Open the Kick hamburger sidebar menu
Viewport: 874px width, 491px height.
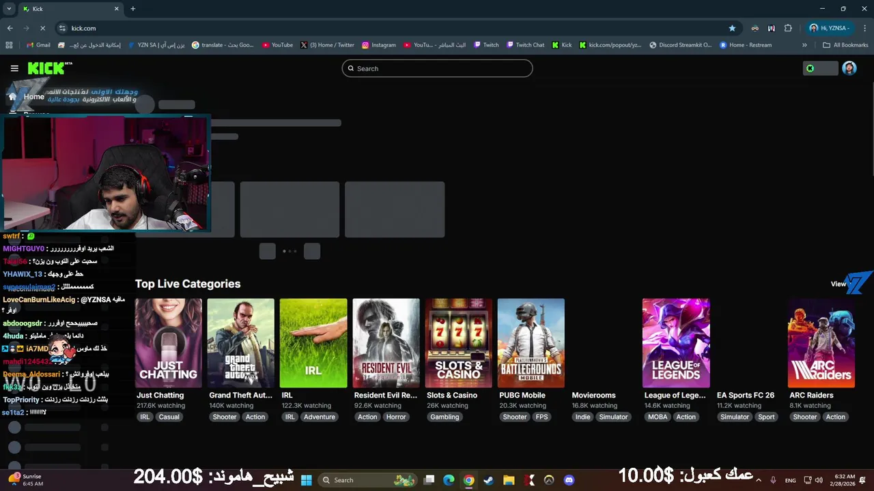point(14,68)
